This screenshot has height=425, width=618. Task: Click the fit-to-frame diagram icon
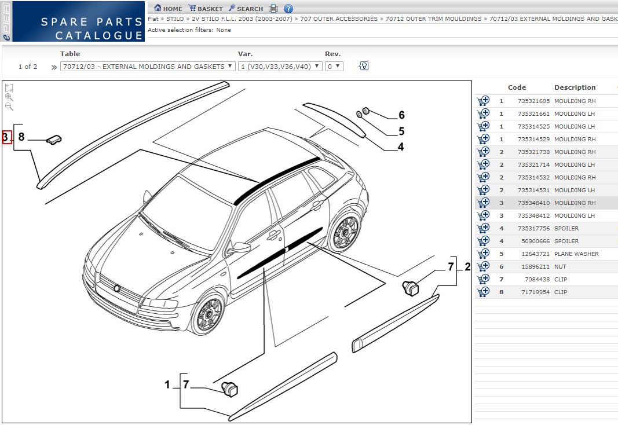click(x=9, y=87)
